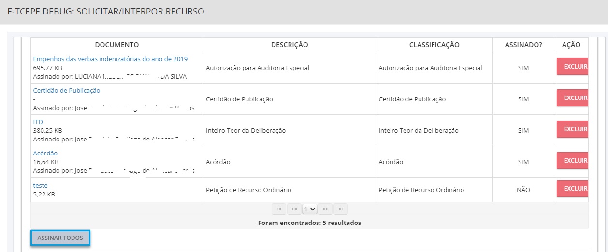Click the ASSINADO? column header

[x=523, y=45]
